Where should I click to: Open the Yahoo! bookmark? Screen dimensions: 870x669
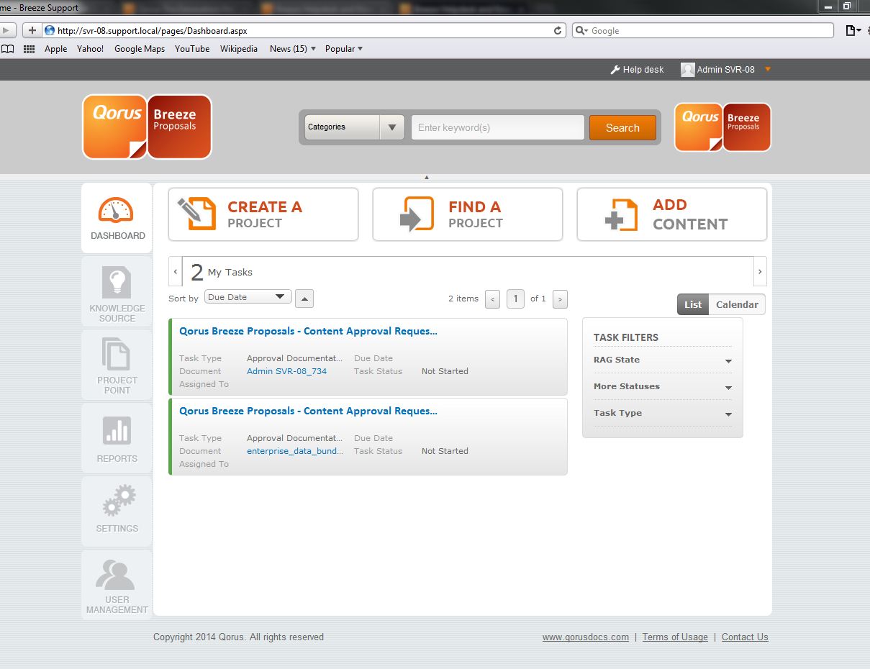[x=90, y=49]
